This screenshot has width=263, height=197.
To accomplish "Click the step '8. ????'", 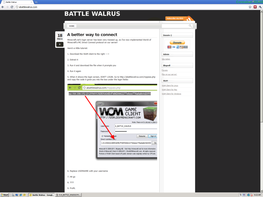I will pyautogui.click(x=71, y=182).
